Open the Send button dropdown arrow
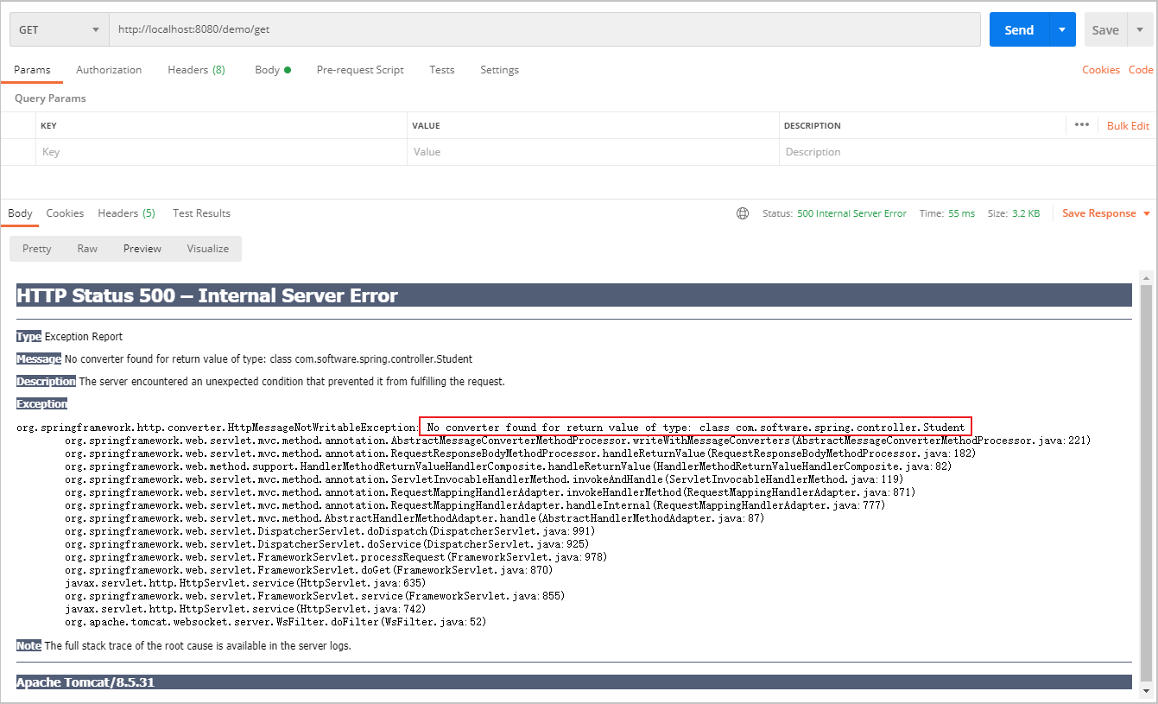Image resolution: width=1158 pixels, height=704 pixels. pos(1062,29)
